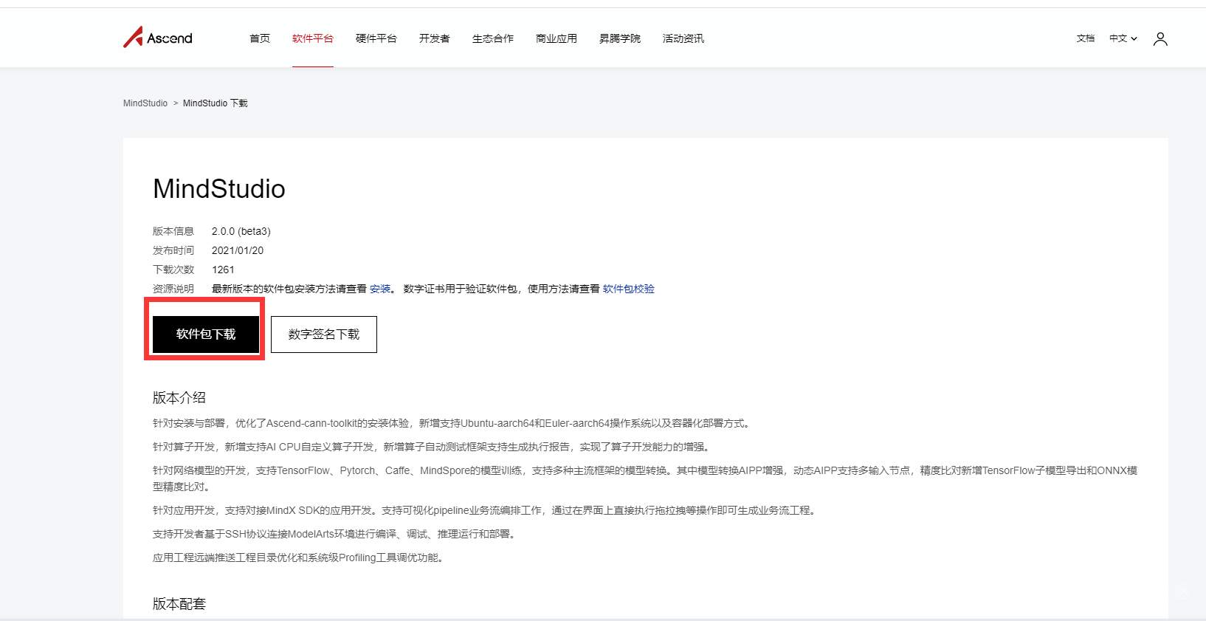The width and height of the screenshot is (1206, 621).
Task: Click the 数字签名下载 button
Action: 324,334
